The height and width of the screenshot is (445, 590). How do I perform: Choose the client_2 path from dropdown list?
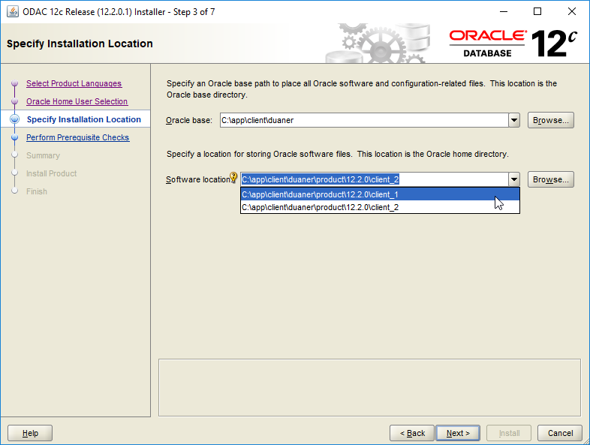click(x=380, y=207)
